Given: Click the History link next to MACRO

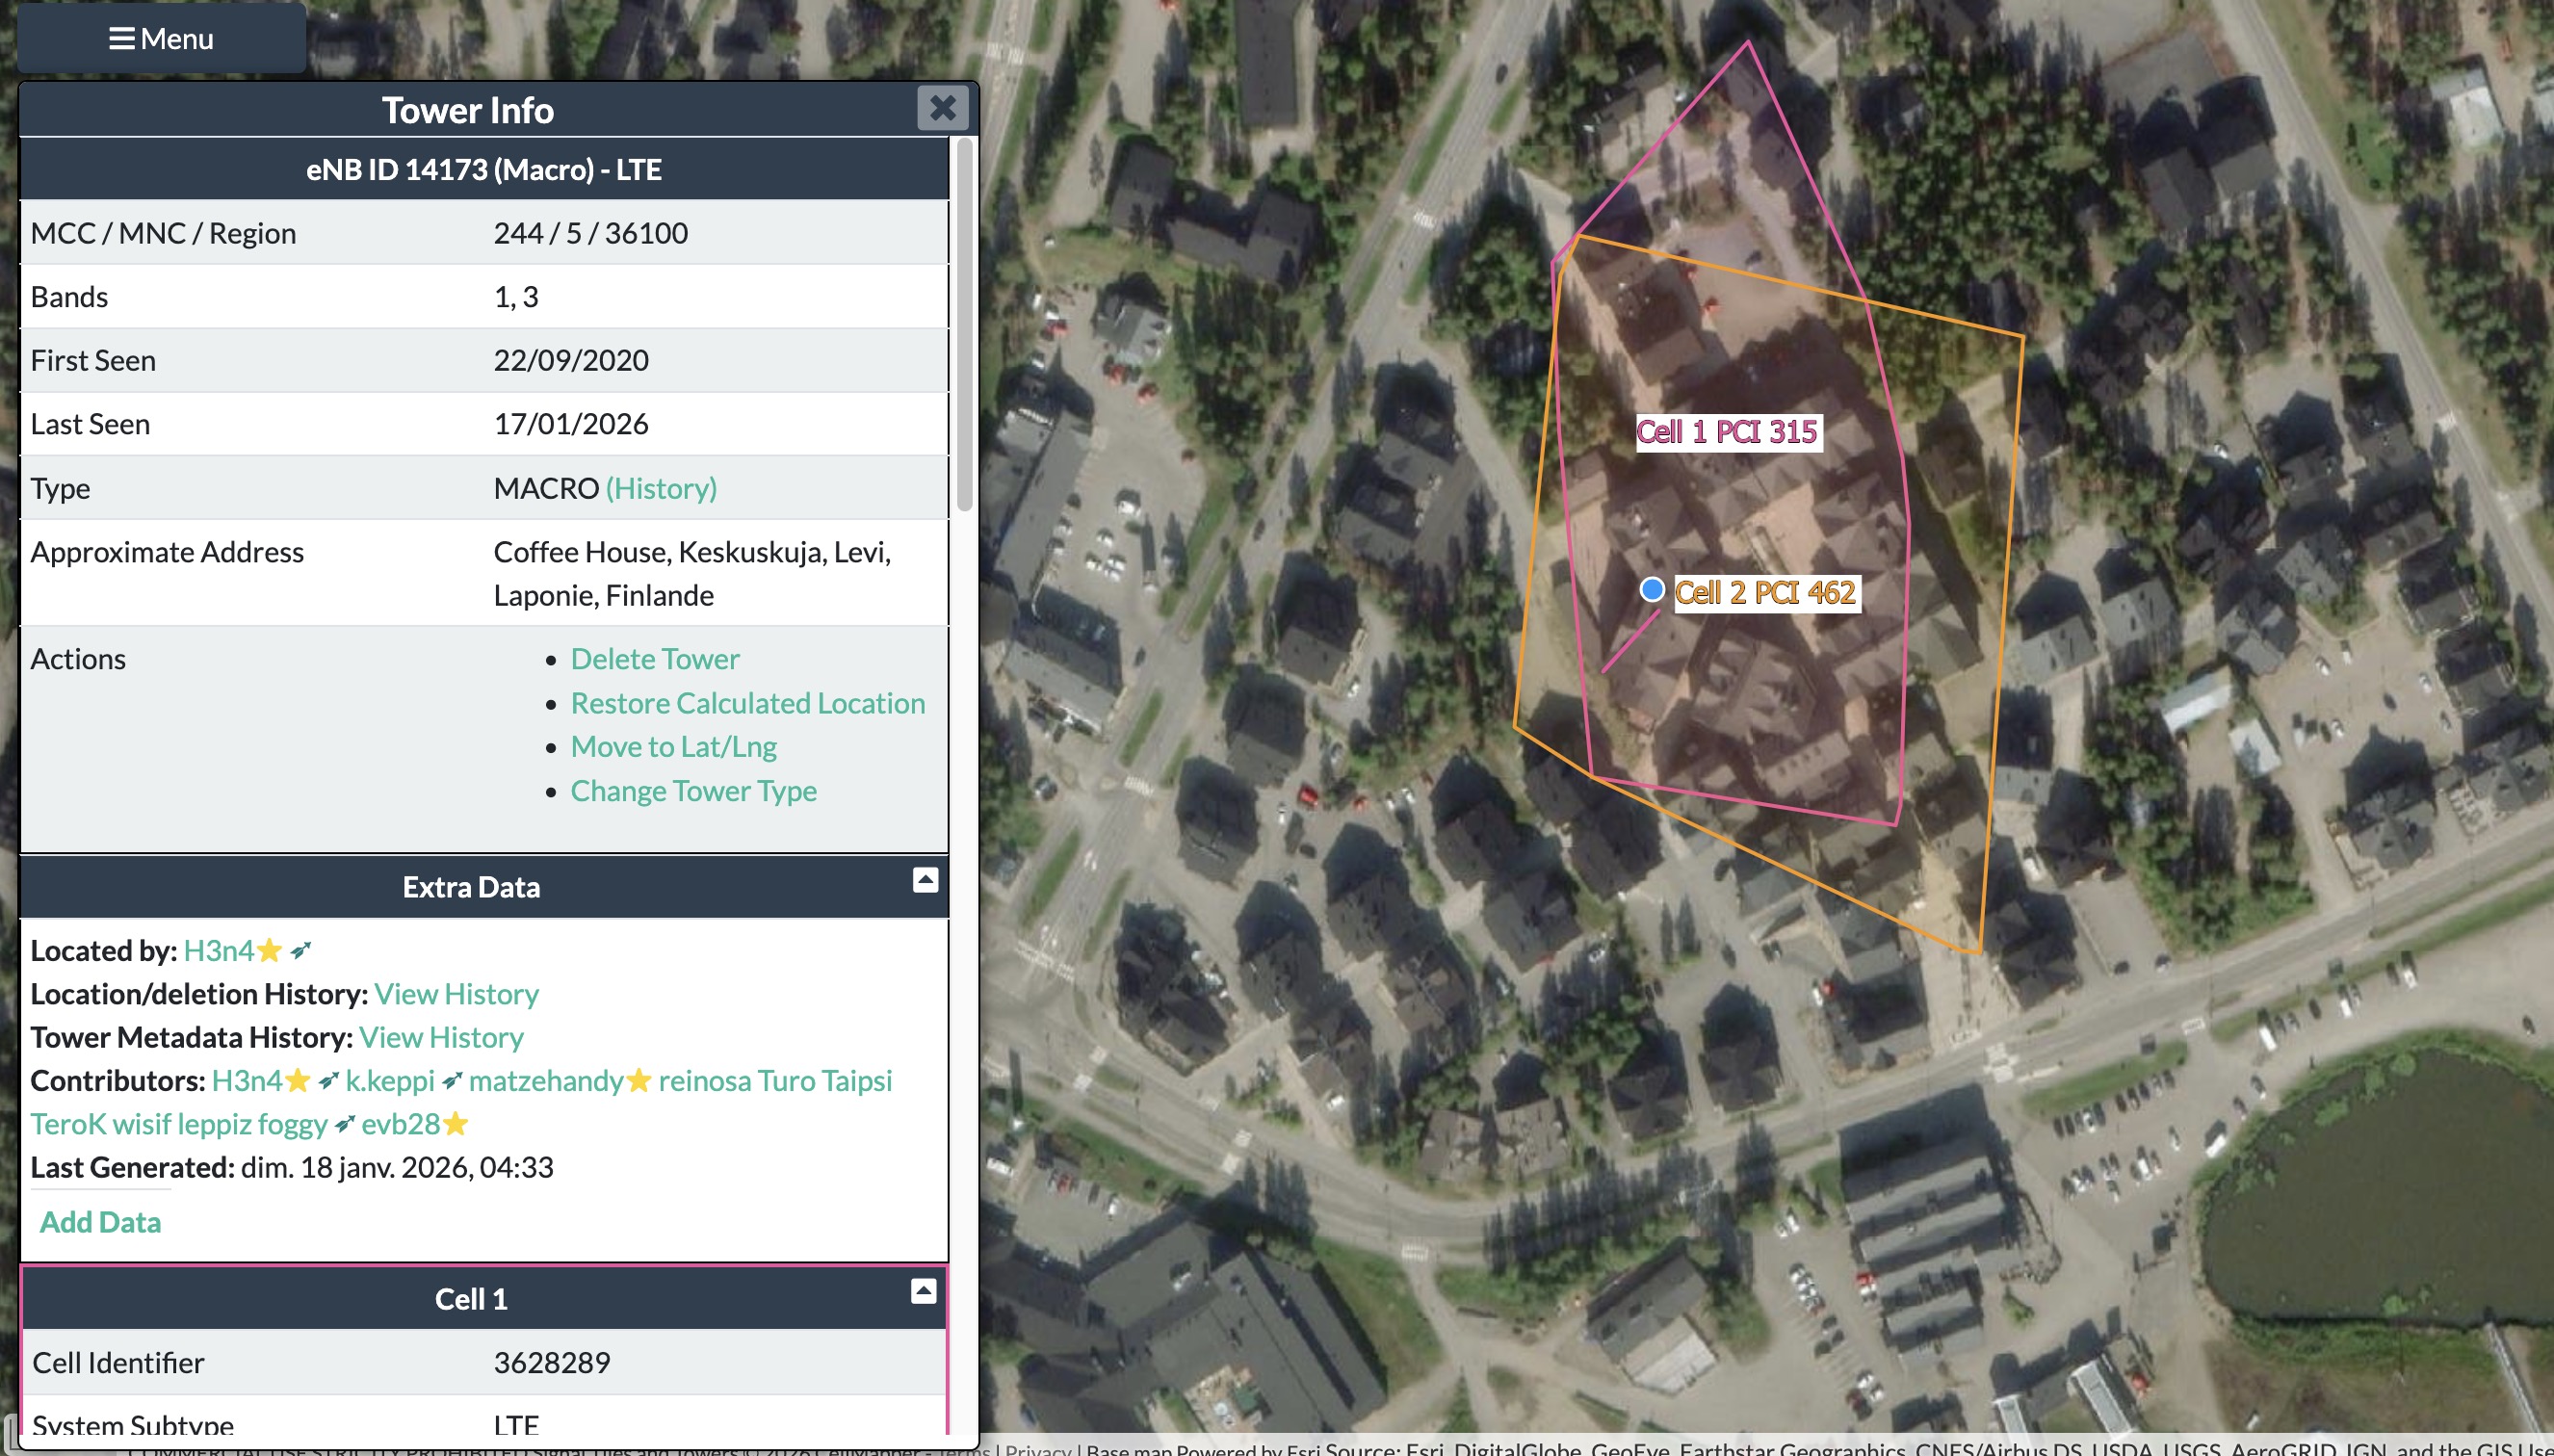Looking at the screenshot, I should [661, 488].
